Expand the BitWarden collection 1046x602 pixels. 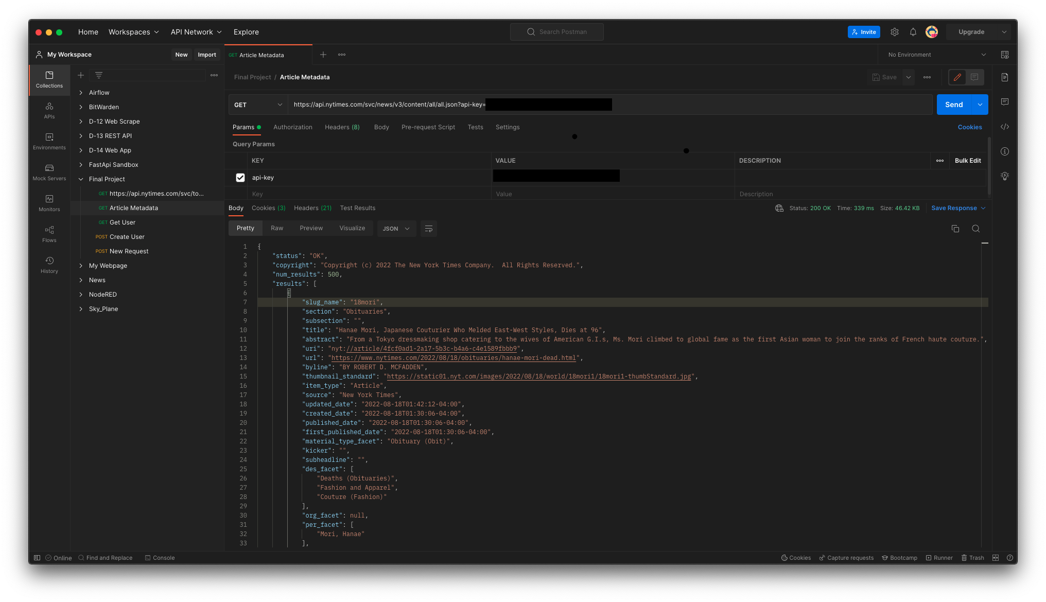pos(81,107)
